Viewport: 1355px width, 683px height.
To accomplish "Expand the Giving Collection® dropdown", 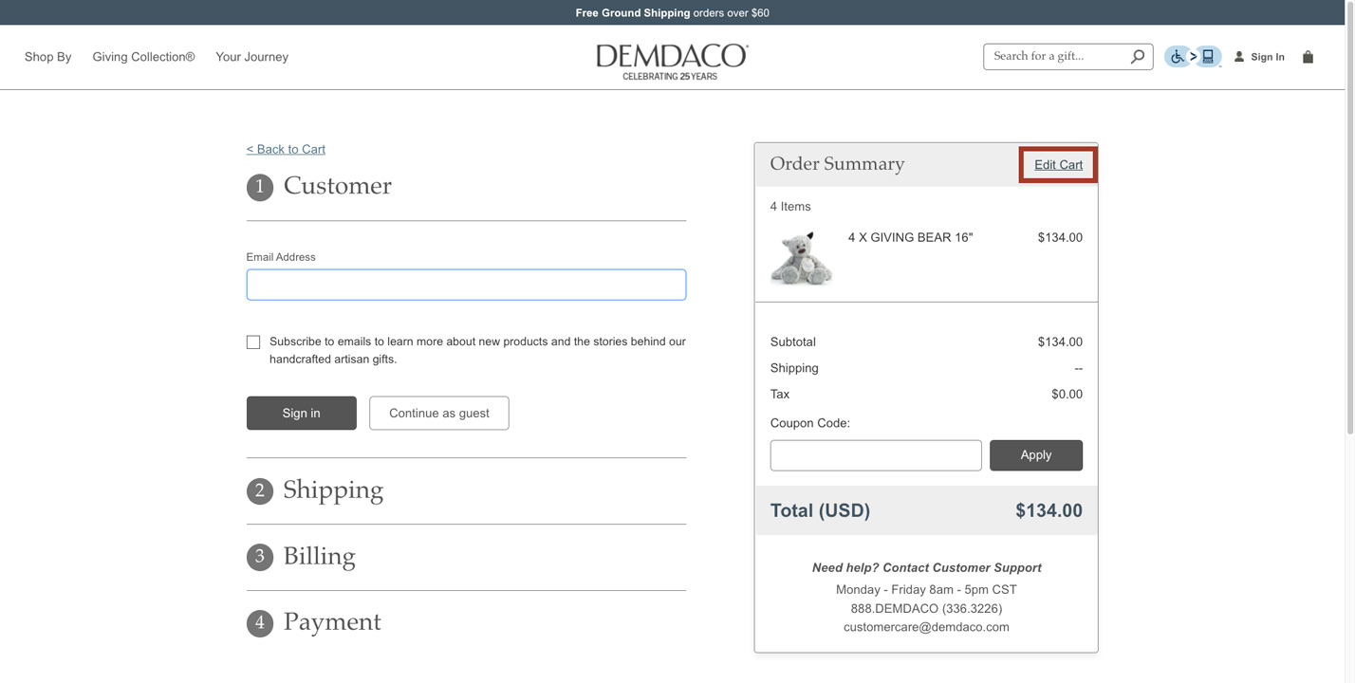I will (142, 57).
